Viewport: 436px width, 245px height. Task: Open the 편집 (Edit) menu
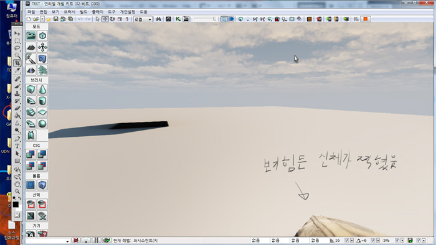pos(44,12)
